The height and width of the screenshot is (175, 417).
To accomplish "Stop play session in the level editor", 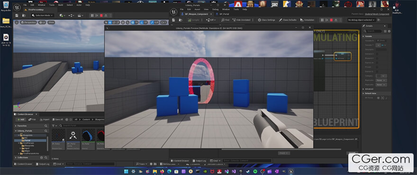I will pyautogui.click(x=101, y=16).
